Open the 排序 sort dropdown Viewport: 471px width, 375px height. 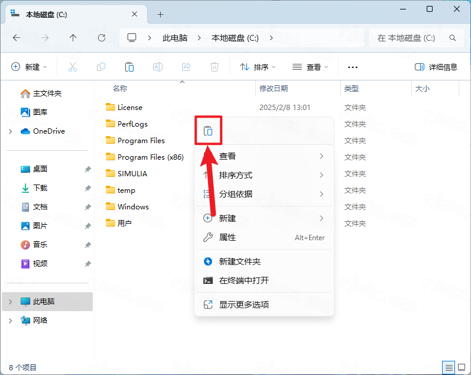[x=258, y=67]
